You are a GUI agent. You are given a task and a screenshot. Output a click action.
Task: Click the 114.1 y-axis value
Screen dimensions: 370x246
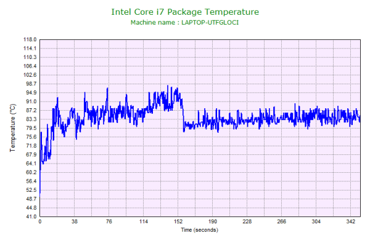30,49
